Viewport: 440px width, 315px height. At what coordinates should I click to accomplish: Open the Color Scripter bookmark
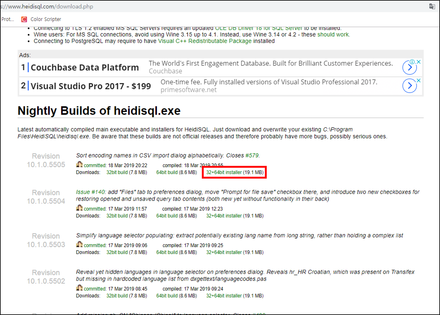(41, 19)
